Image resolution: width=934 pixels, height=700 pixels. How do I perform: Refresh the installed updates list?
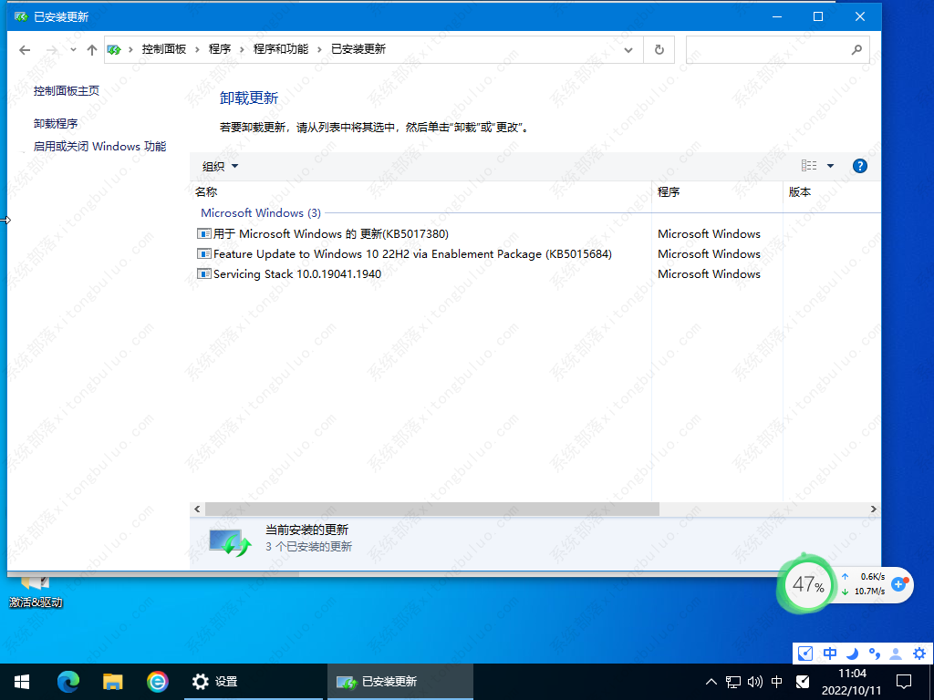click(x=659, y=49)
